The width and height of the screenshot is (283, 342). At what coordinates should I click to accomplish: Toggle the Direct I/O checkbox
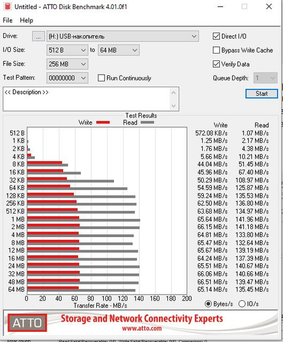(216, 36)
